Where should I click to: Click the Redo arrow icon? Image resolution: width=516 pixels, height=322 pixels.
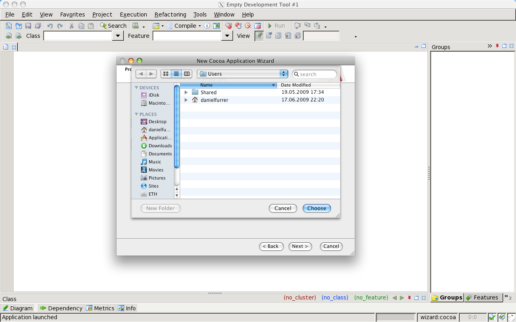60,26
